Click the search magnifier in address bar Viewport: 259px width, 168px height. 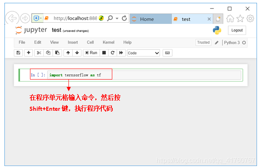tap(110, 18)
